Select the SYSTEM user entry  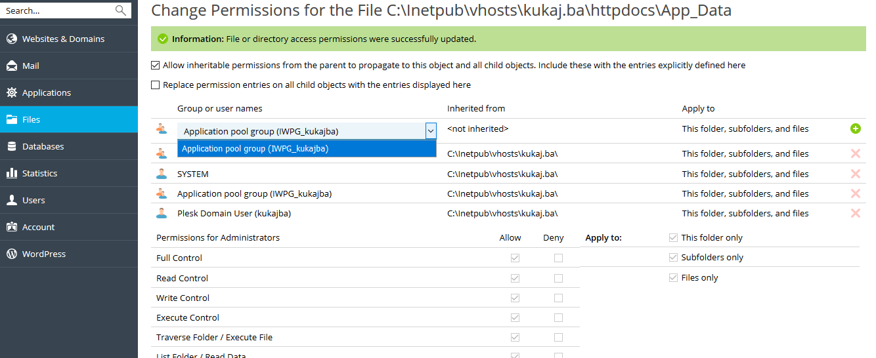point(193,174)
